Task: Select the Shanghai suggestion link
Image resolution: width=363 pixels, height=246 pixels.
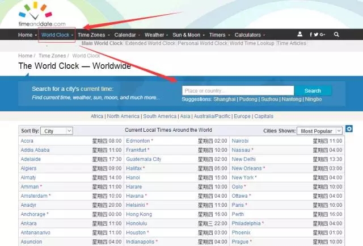Action: tap(224, 99)
